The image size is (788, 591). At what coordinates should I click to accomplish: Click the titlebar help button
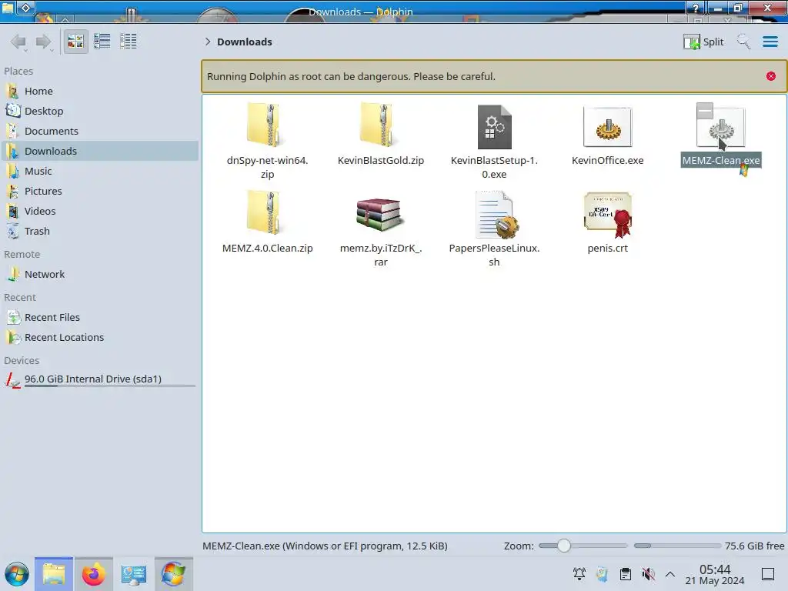coord(696,8)
